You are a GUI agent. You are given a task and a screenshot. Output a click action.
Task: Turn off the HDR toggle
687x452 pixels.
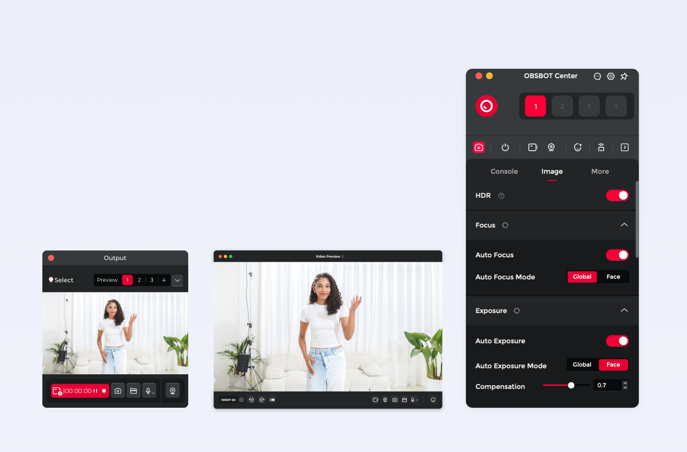pos(617,195)
